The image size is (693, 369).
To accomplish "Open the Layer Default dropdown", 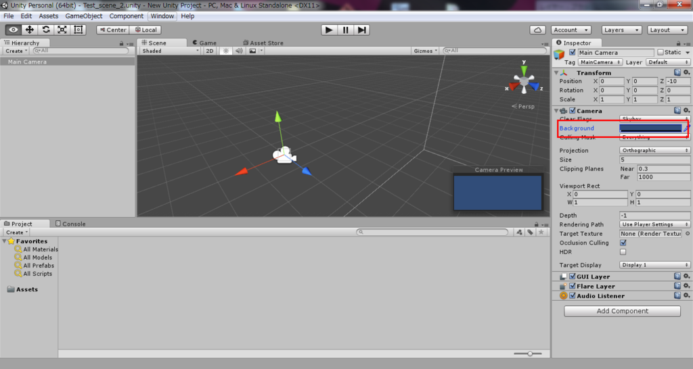I will point(668,62).
